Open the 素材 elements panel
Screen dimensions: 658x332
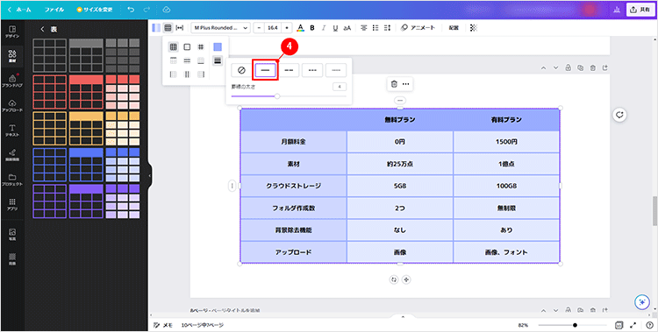[12, 56]
